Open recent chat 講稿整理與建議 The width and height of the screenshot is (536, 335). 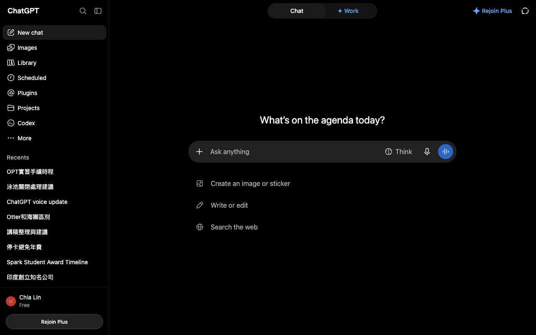coord(54,232)
